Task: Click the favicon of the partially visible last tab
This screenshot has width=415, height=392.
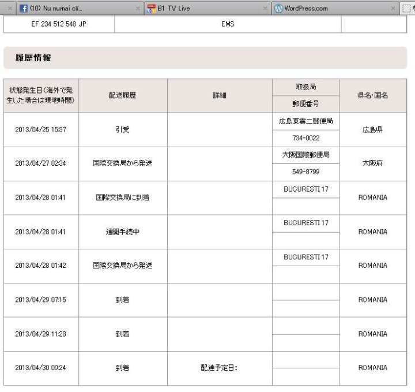Action: [x=408, y=9]
